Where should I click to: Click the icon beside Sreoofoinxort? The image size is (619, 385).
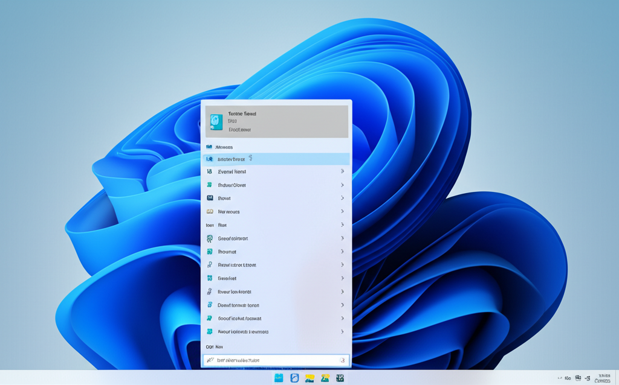210,239
